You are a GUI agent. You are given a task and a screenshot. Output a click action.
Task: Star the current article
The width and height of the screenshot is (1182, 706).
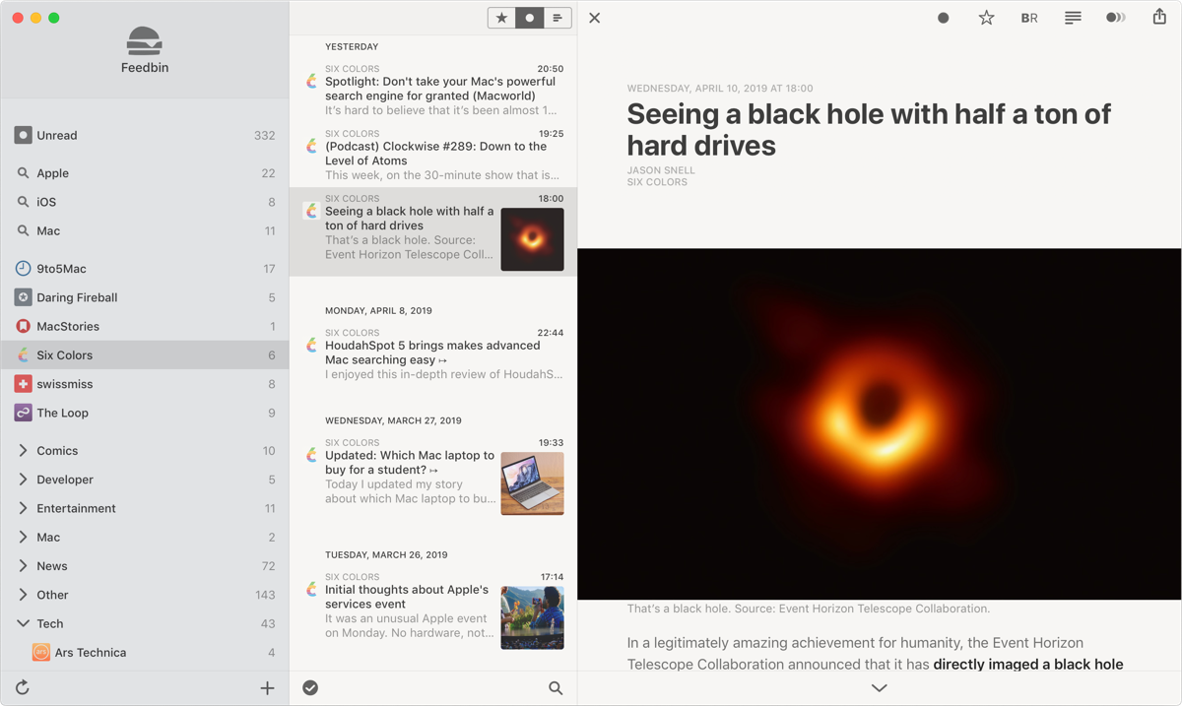click(x=986, y=18)
